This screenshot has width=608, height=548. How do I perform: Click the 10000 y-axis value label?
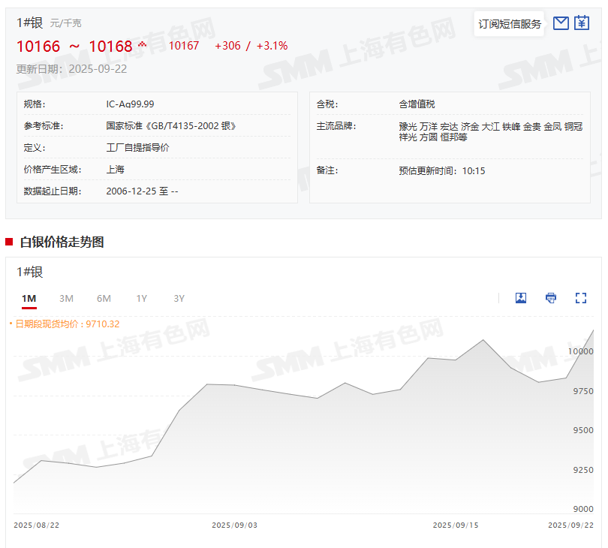coord(580,351)
